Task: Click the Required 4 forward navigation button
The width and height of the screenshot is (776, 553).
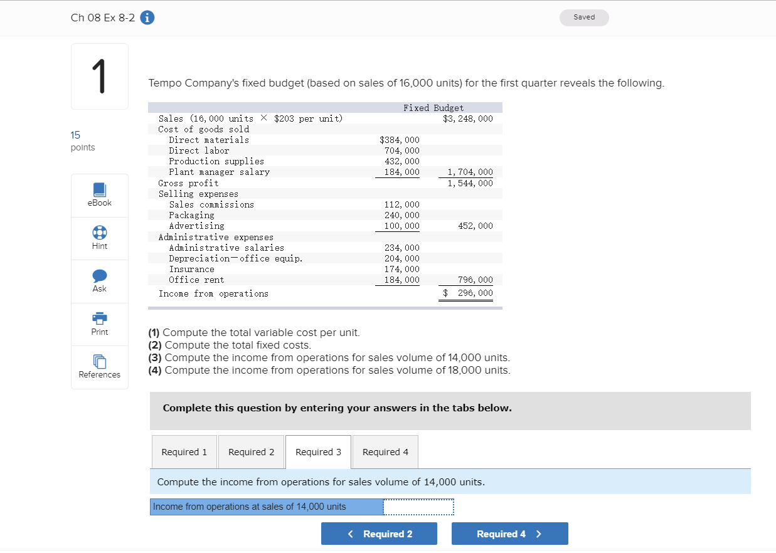Action: click(509, 534)
